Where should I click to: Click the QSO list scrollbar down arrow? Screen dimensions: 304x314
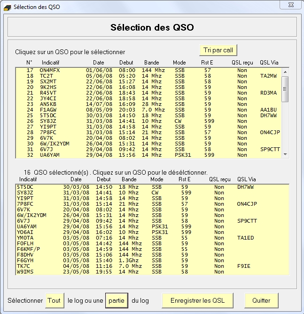tap(285, 154)
